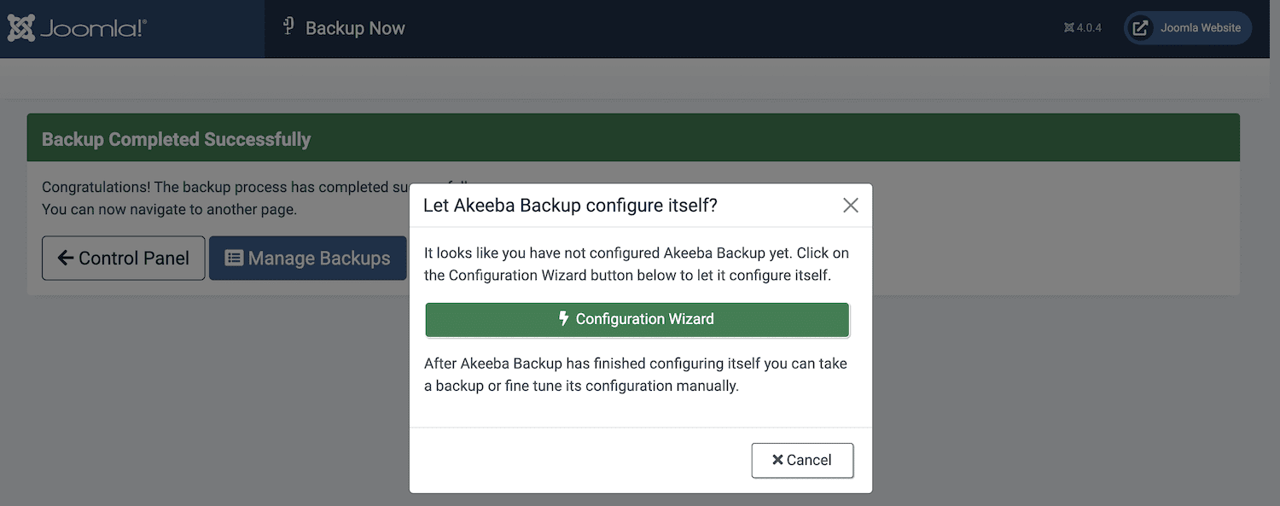Click the dialog title Let Akeeba Backup configure itself
1280x506 pixels.
click(570, 205)
